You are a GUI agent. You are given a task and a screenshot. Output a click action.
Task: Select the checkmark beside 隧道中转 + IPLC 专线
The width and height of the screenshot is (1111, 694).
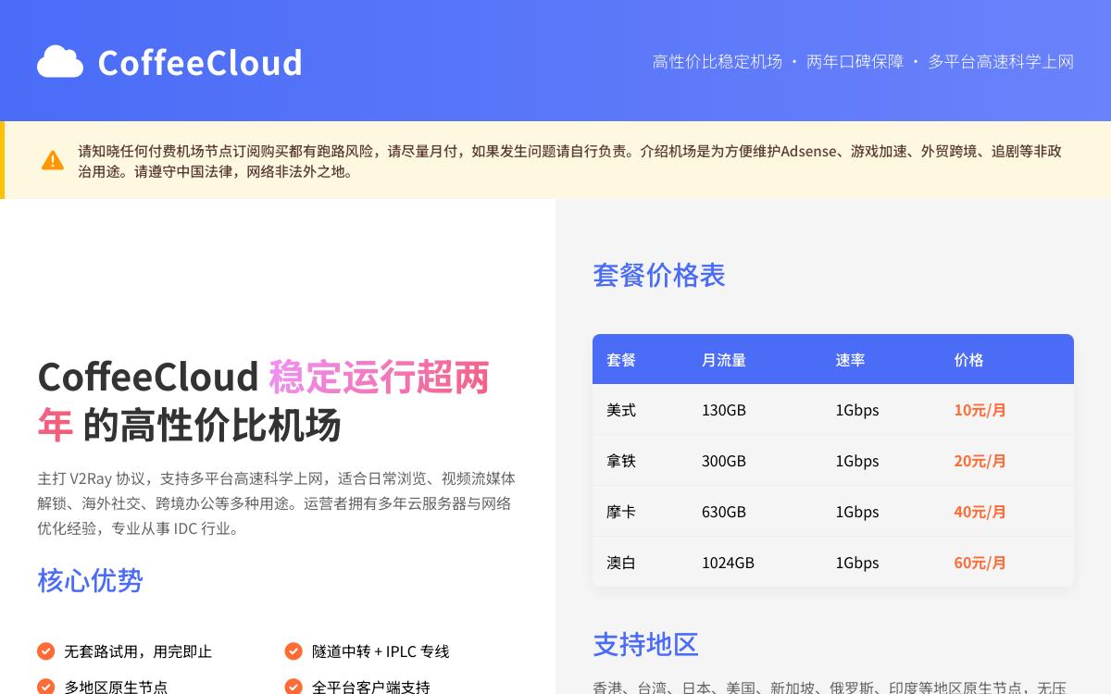pyautogui.click(x=293, y=651)
